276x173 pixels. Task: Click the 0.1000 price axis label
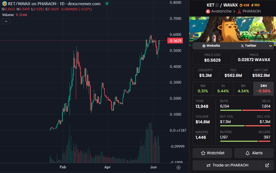(x=175, y=114)
